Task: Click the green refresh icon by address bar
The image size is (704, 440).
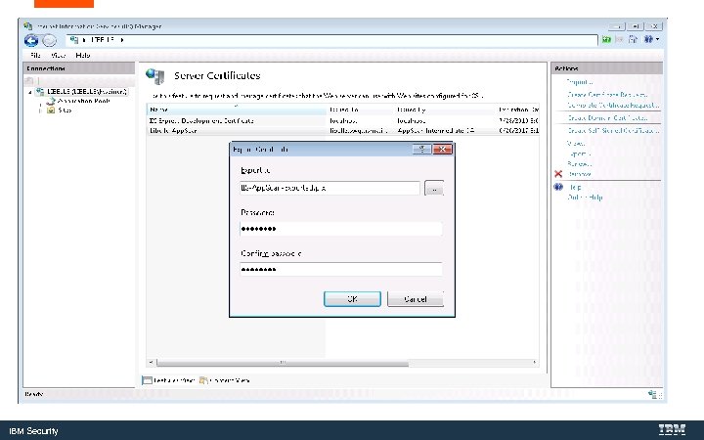Action: tap(606, 39)
